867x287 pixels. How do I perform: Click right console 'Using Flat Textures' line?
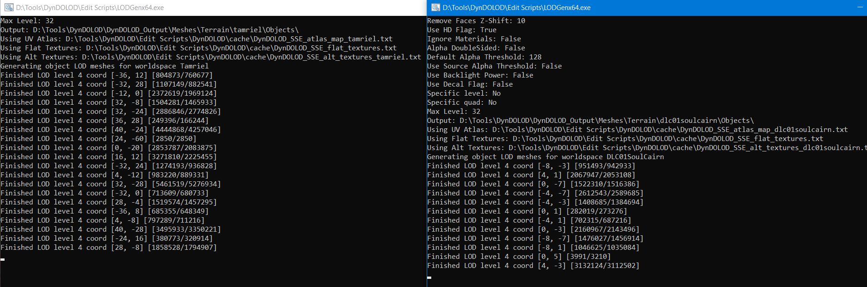click(x=626, y=139)
